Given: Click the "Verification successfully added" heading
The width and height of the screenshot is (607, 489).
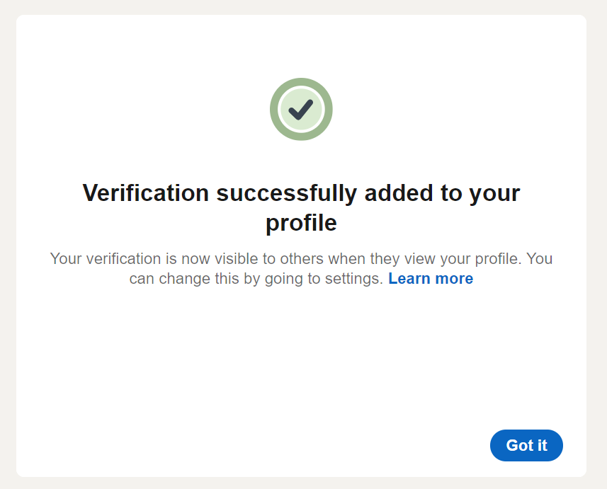Looking at the screenshot, I should pos(301,192).
